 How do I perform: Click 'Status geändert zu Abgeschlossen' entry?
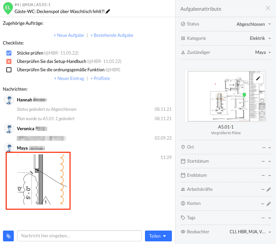click(x=47, y=109)
